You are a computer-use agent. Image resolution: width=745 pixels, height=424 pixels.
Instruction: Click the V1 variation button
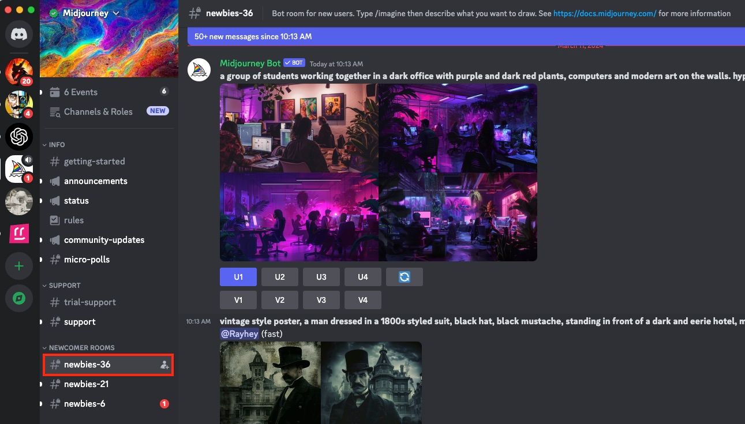pos(238,300)
